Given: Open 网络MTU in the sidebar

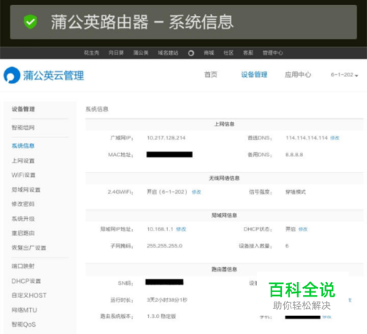Looking at the screenshot, I should [x=24, y=310].
